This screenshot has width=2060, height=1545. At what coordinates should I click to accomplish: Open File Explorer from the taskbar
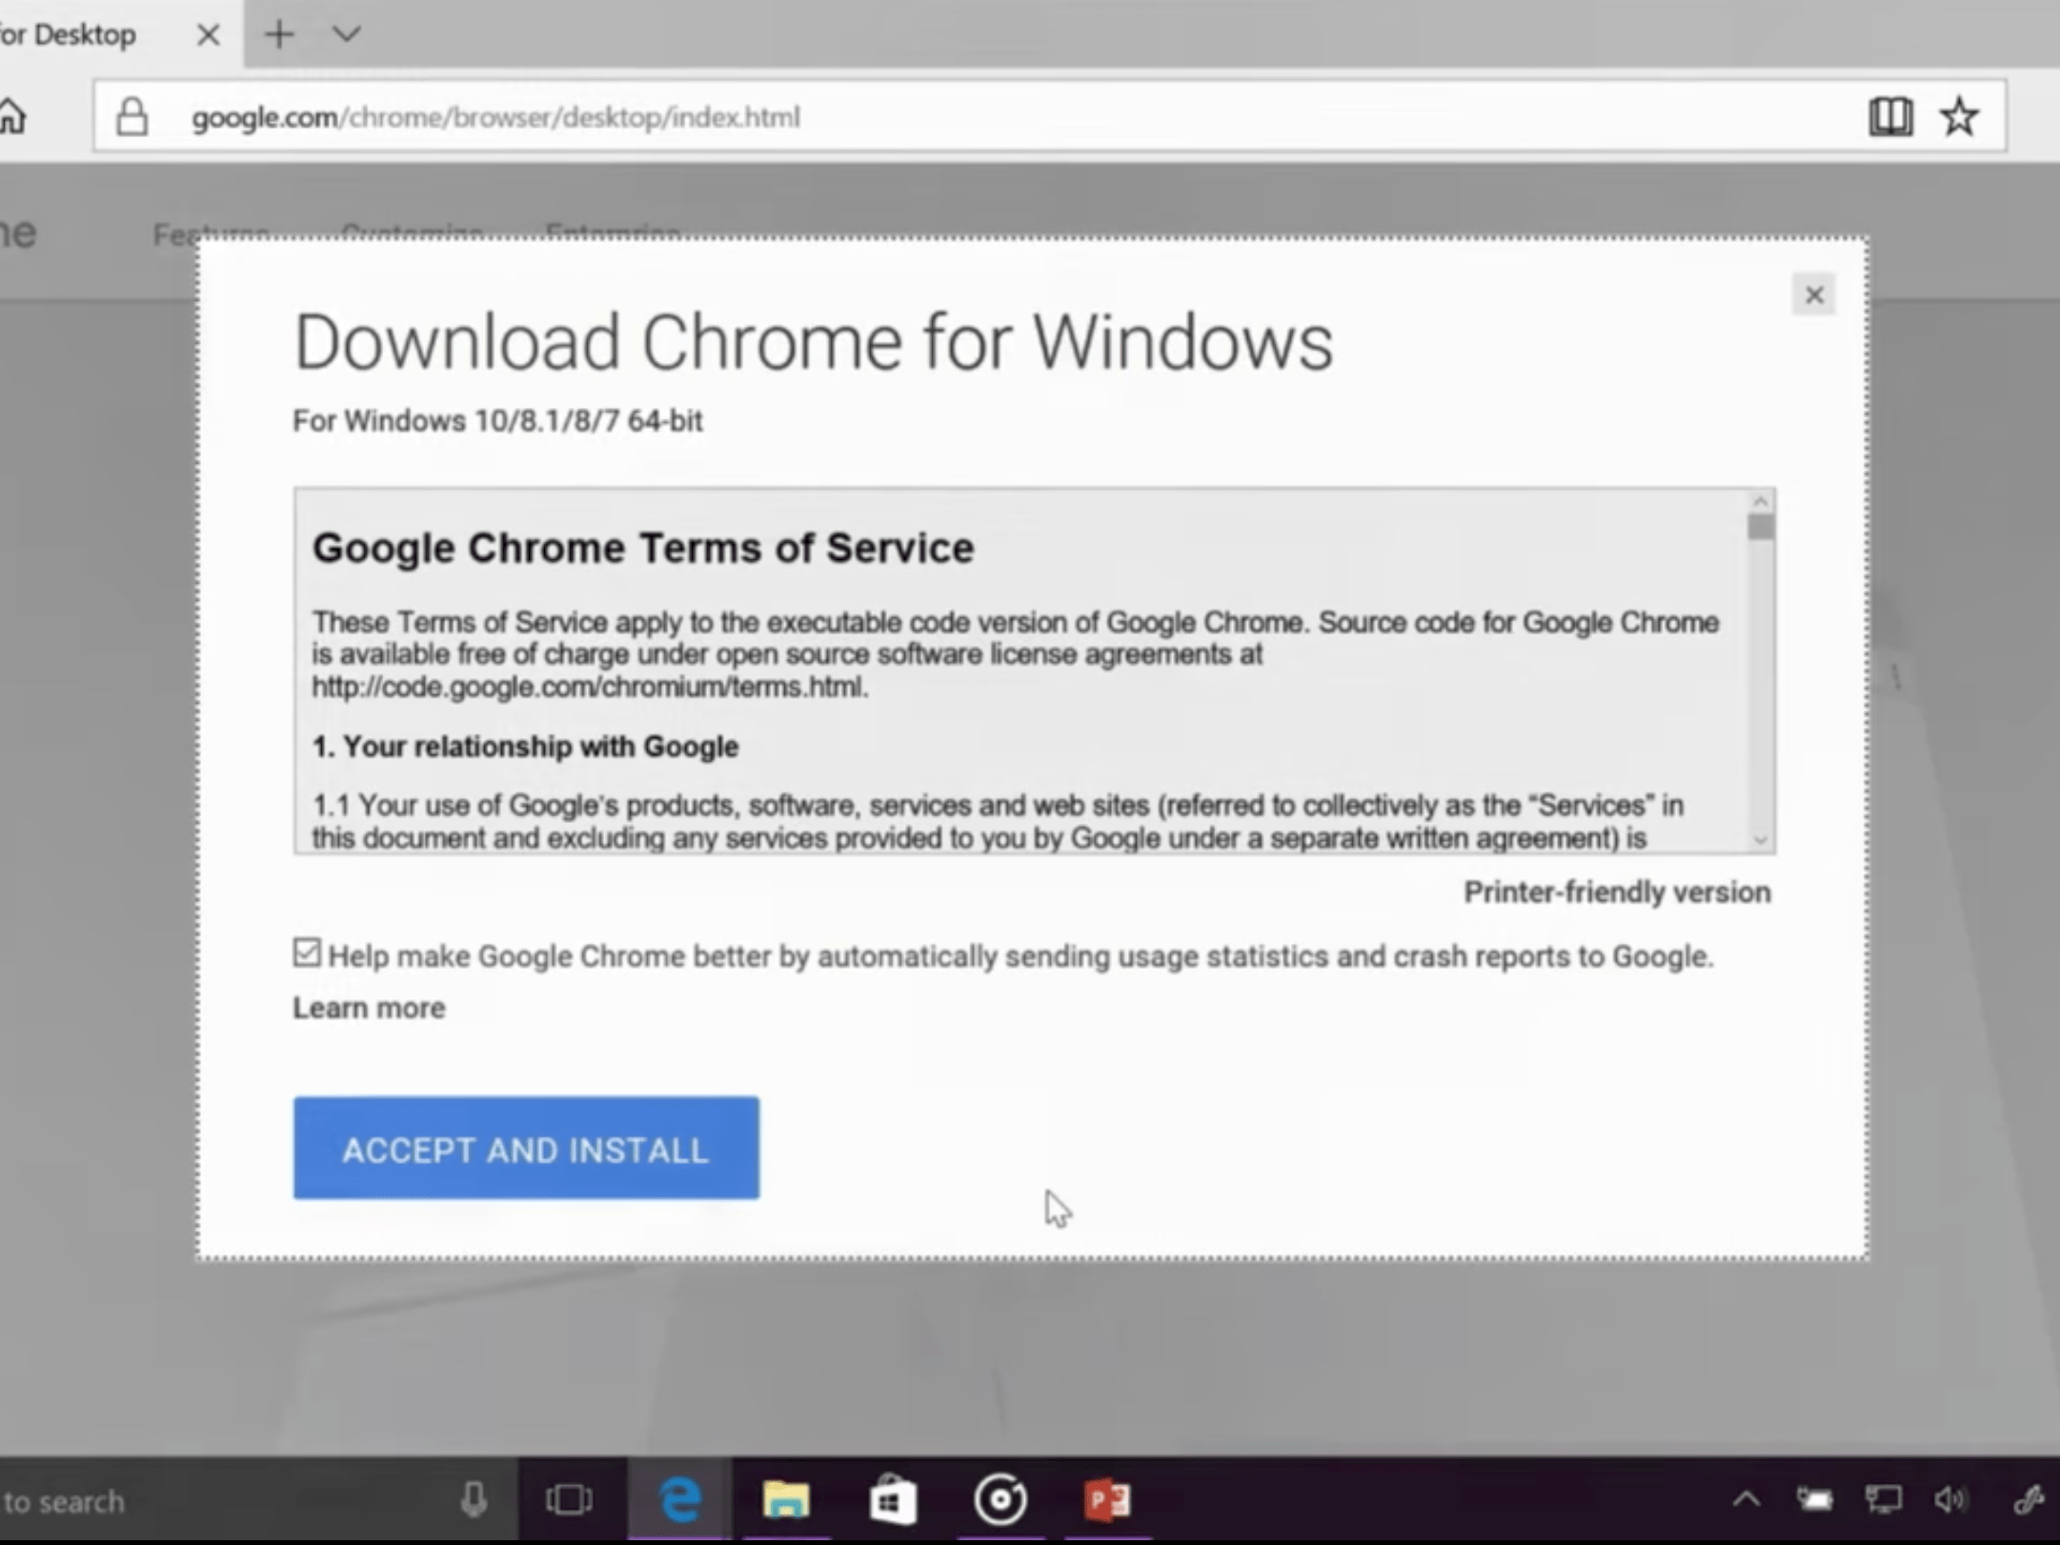click(x=785, y=1500)
